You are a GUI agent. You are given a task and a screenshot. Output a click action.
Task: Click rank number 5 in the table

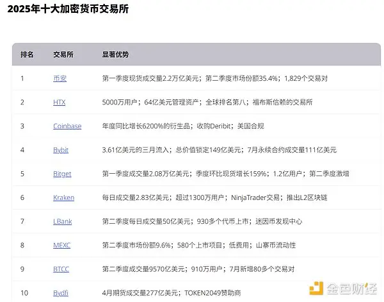click(x=22, y=174)
